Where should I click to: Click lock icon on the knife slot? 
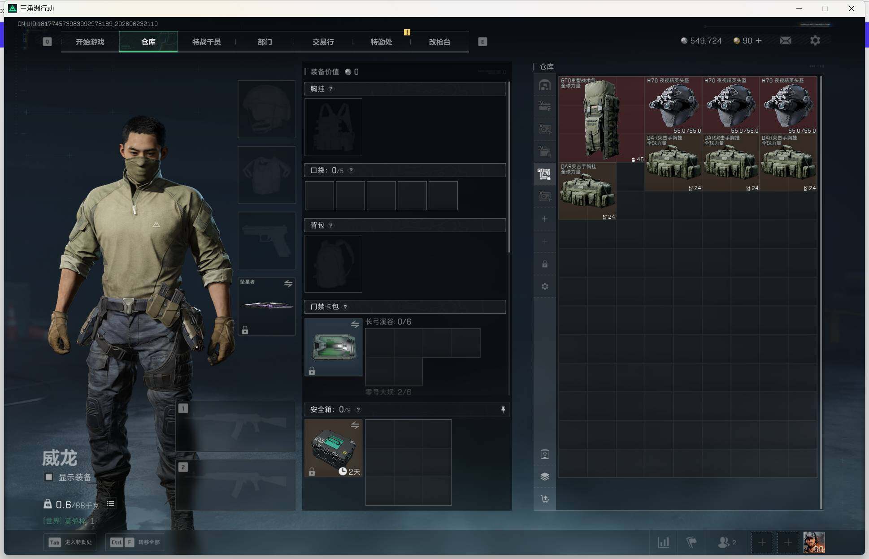pos(245,330)
